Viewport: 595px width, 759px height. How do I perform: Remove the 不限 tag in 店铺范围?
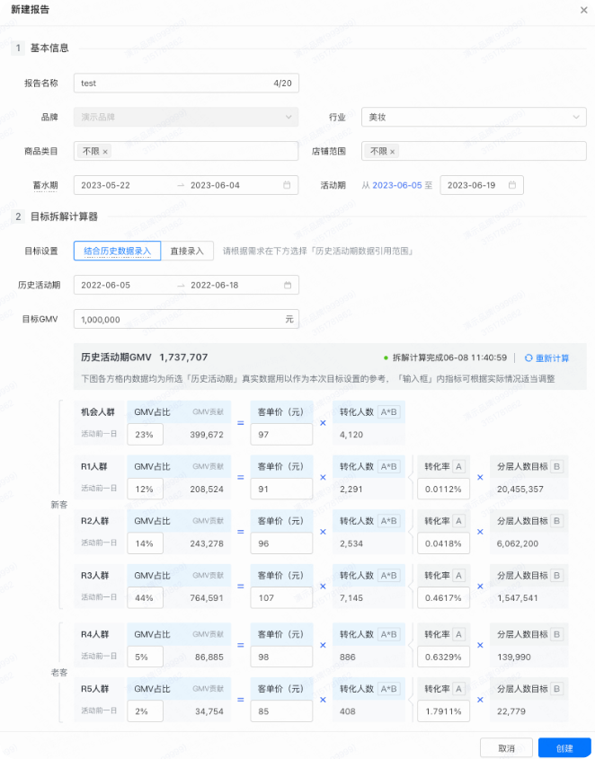coord(393,152)
